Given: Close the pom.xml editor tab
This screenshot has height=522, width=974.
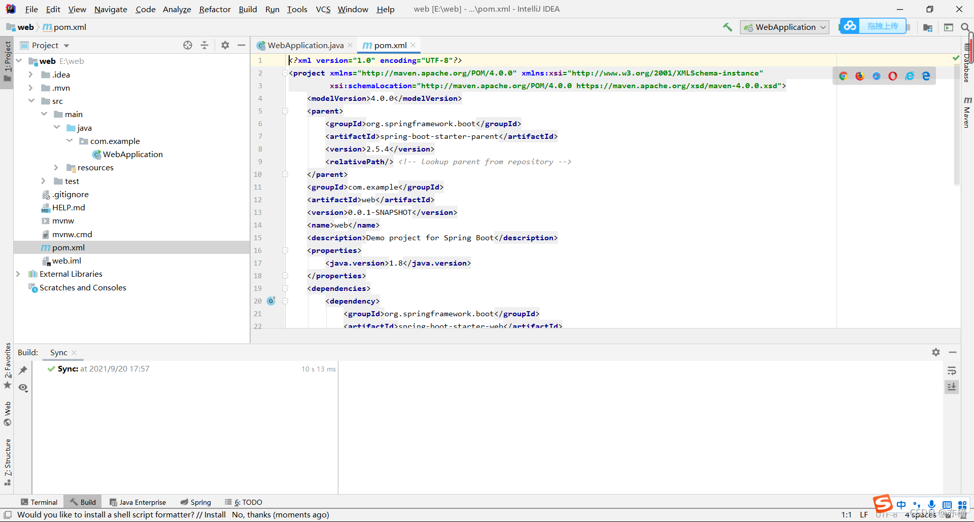Looking at the screenshot, I should click(x=413, y=45).
